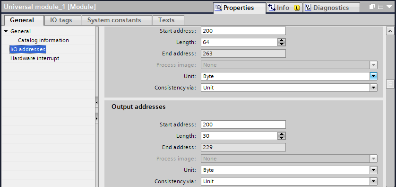Click the horizontal split layout icon
Viewport: 396px width, 187px height.
pyautogui.click(x=381, y=7)
